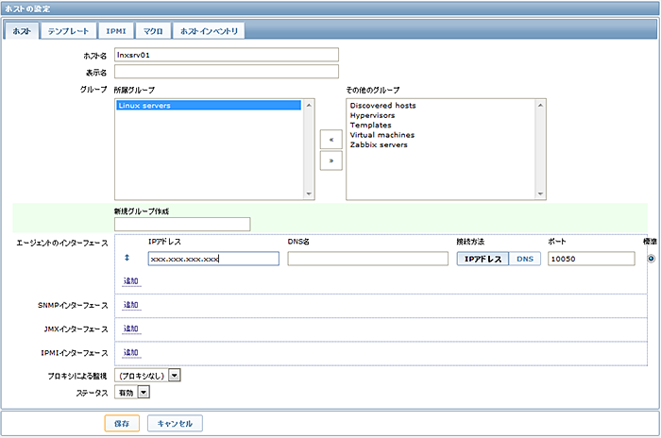Click the 保存 button
Viewport: 661px width, 438px height.
tap(123, 423)
